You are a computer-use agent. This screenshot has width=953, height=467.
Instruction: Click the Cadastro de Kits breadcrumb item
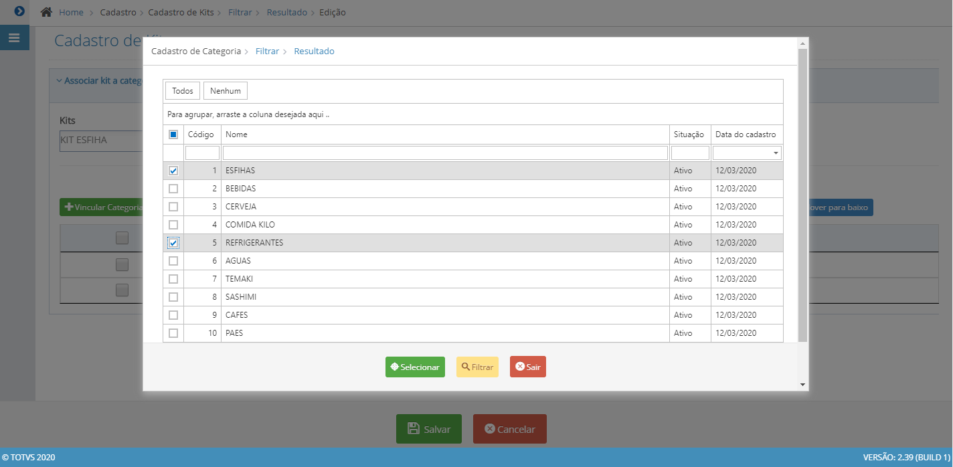pyautogui.click(x=181, y=12)
